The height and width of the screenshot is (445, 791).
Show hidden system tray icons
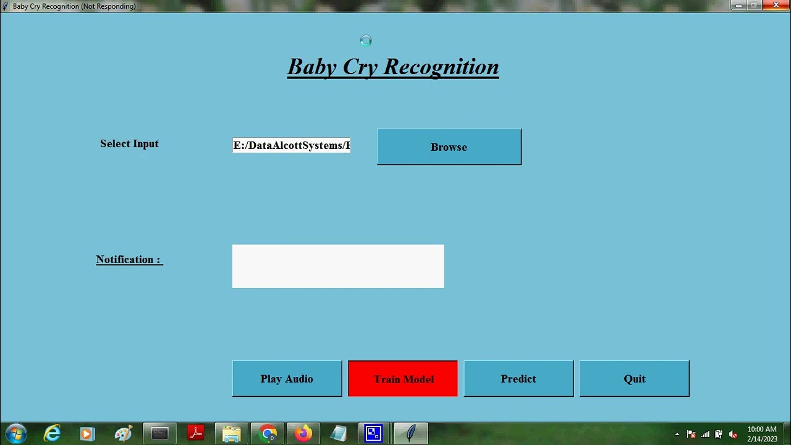coord(677,434)
